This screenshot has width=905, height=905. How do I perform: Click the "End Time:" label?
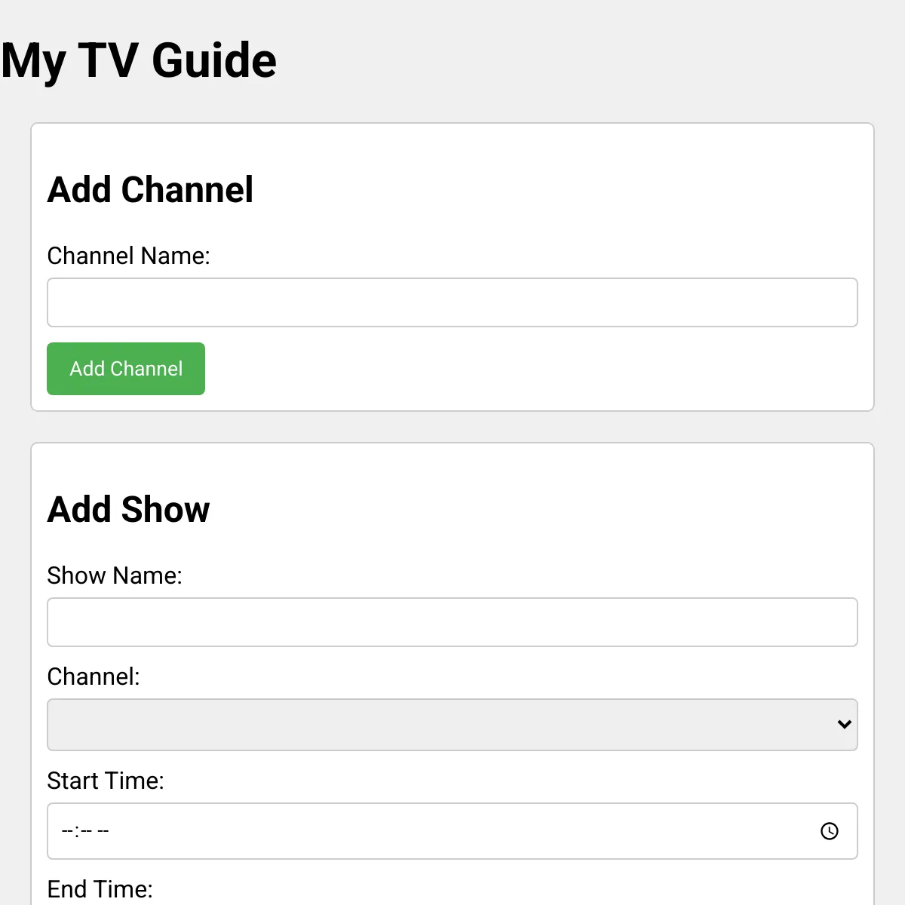click(100, 889)
